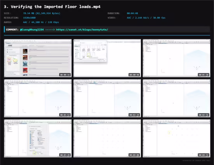Screen dimensions: 214x165
Task: Click the file title heading text
Action: point(52,7)
